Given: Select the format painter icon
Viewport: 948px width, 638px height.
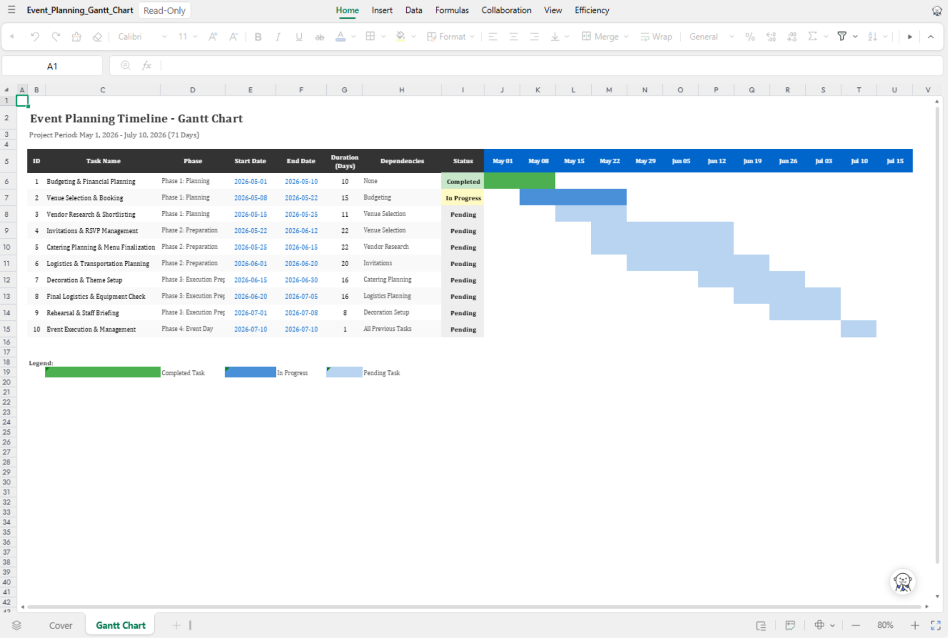Looking at the screenshot, I should [x=76, y=36].
